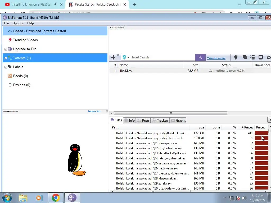Open the File menu
Screen dimensions: 271x203
click(x=6, y=23)
